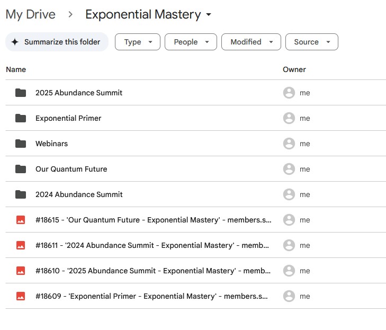Click the Exponential Primer folder icon
This screenshot has height=330, width=386.
pyautogui.click(x=21, y=118)
